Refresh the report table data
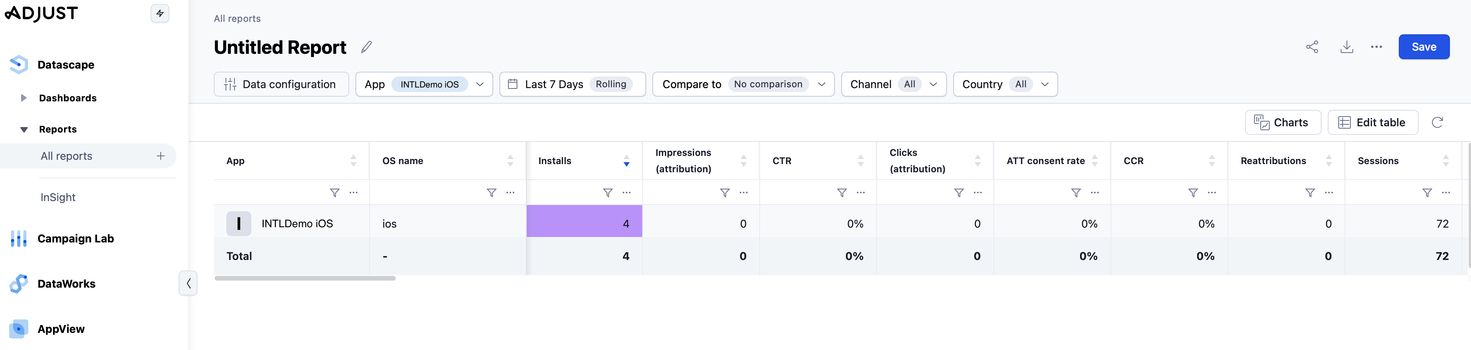Image resolution: width=1471 pixels, height=350 pixels. [1437, 122]
